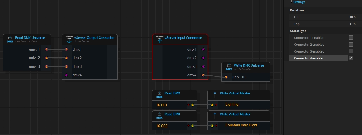Click the Write DMX Universe node icon
Screen dimensions: 362x135
(x=229, y=67)
